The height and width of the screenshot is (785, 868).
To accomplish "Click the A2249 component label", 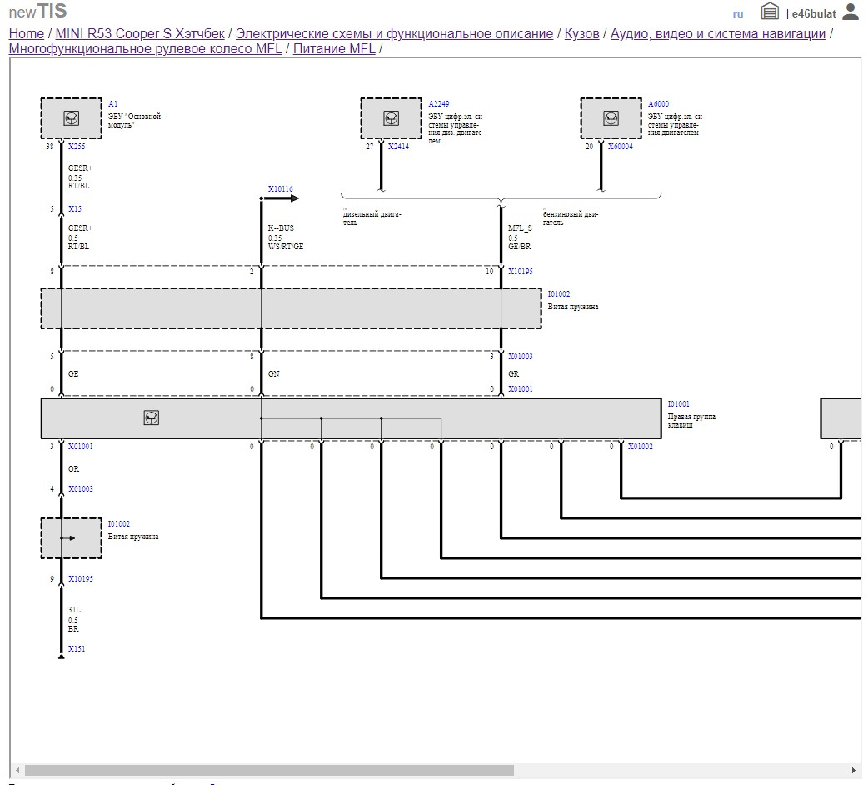I will click(439, 104).
